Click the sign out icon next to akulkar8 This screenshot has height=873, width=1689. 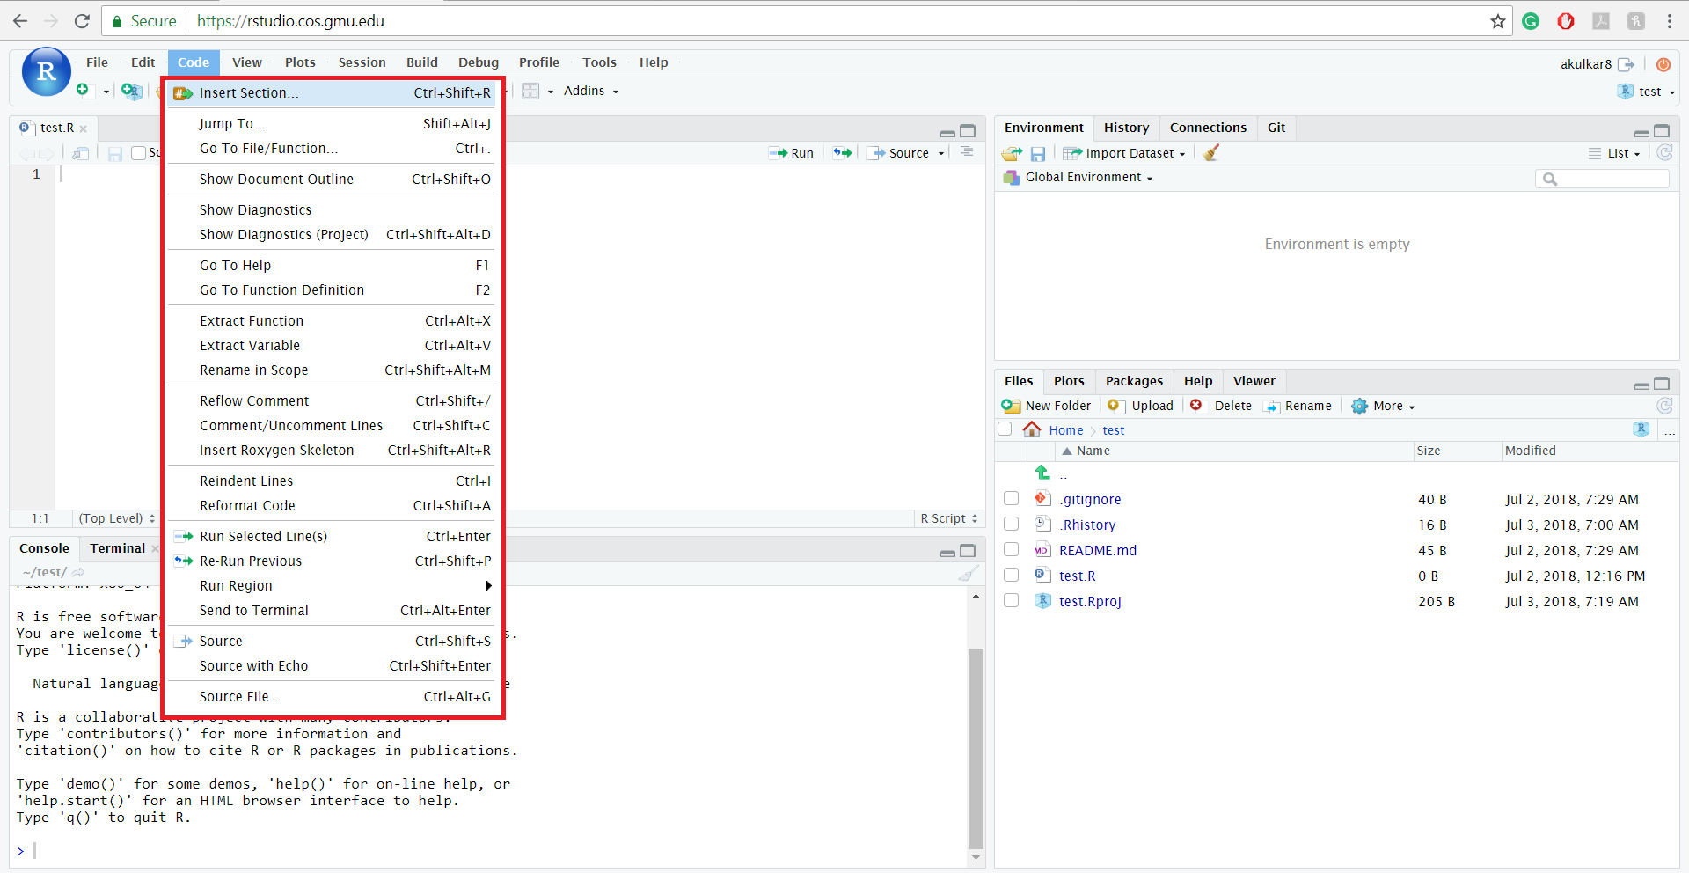[1626, 64]
